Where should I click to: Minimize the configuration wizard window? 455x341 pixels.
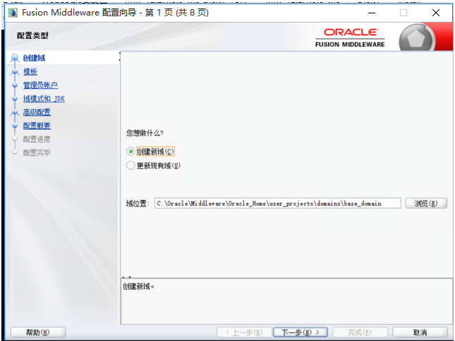coord(372,13)
